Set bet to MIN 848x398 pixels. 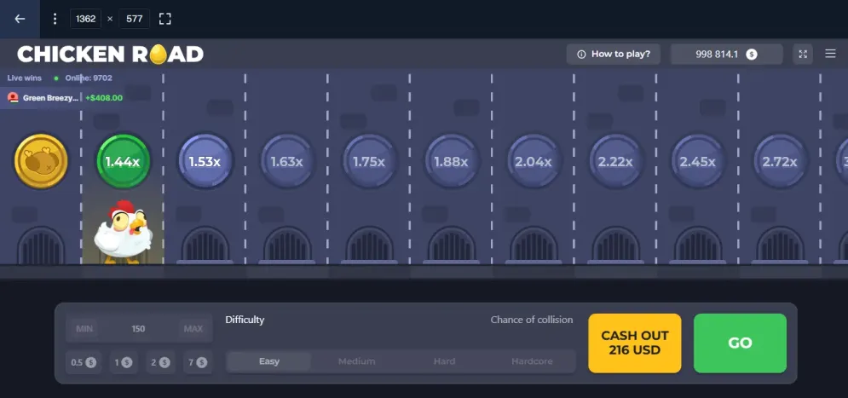pyautogui.click(x=84, y=329)
